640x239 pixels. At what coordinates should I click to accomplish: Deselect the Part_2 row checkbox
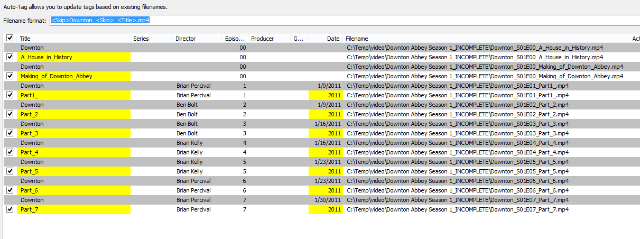point(10,114)
